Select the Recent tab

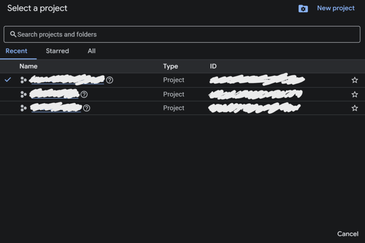(16, 51)
